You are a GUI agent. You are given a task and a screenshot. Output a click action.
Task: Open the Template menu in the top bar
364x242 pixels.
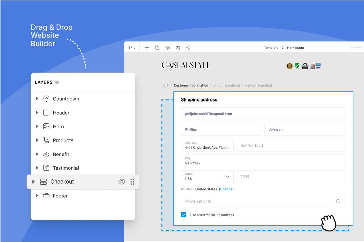[x=271, y=48]
